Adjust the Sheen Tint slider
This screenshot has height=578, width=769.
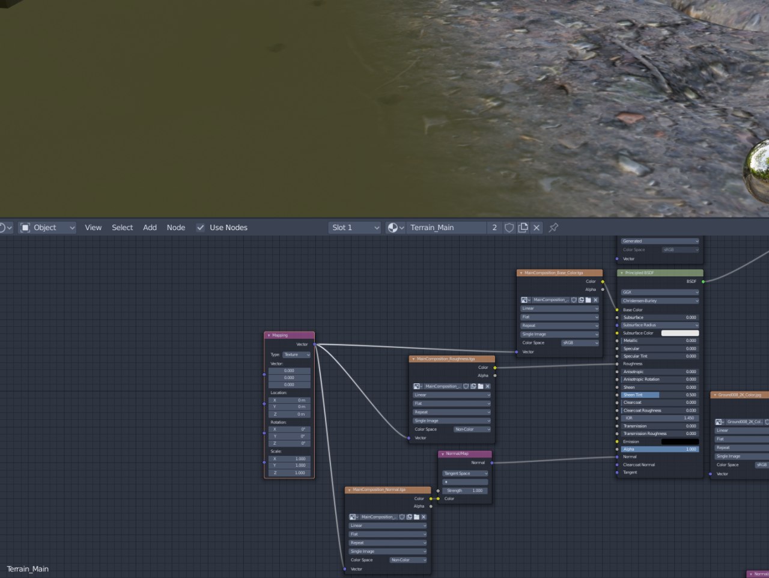(660, 395)
